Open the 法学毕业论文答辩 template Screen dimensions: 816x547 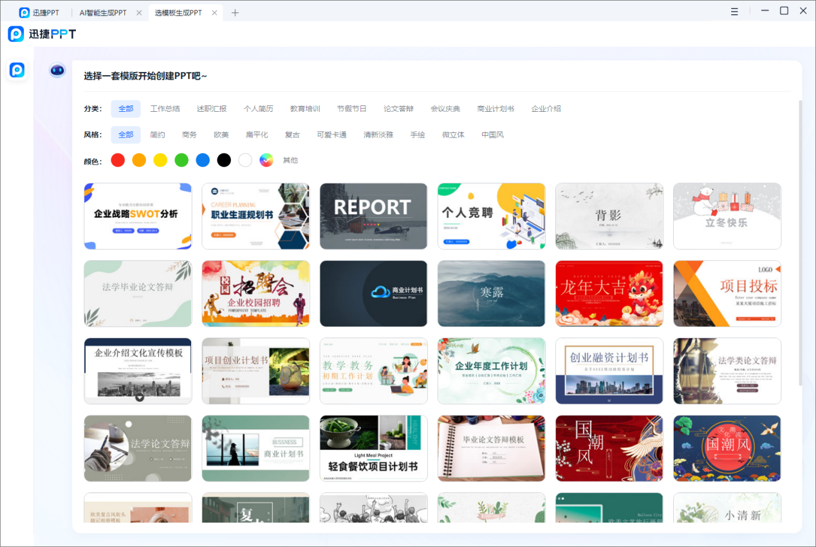pos(138,294)
